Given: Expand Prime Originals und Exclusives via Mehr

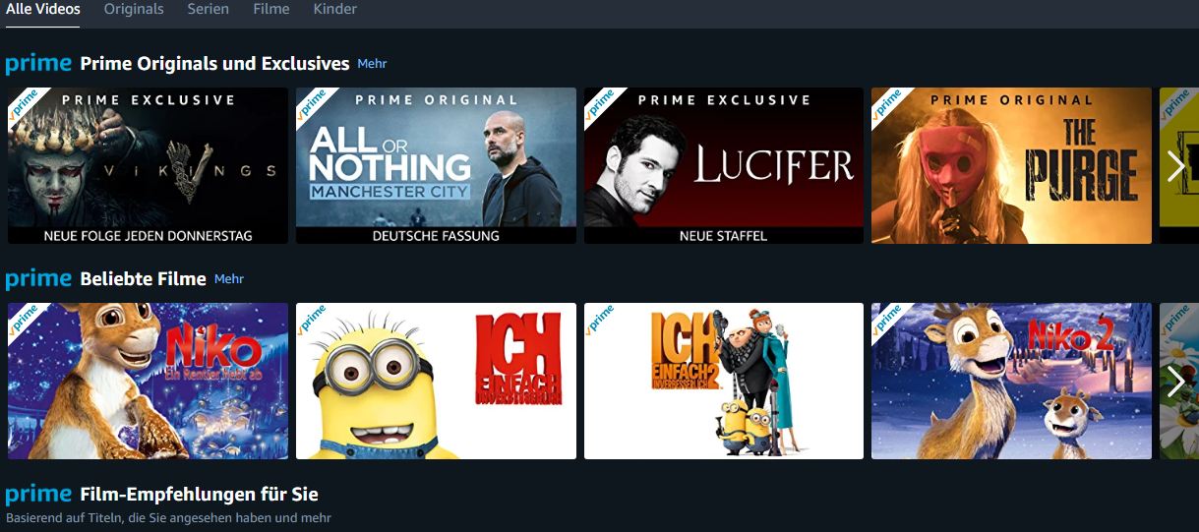Looking at the screenshot, I should click(372, 64).
